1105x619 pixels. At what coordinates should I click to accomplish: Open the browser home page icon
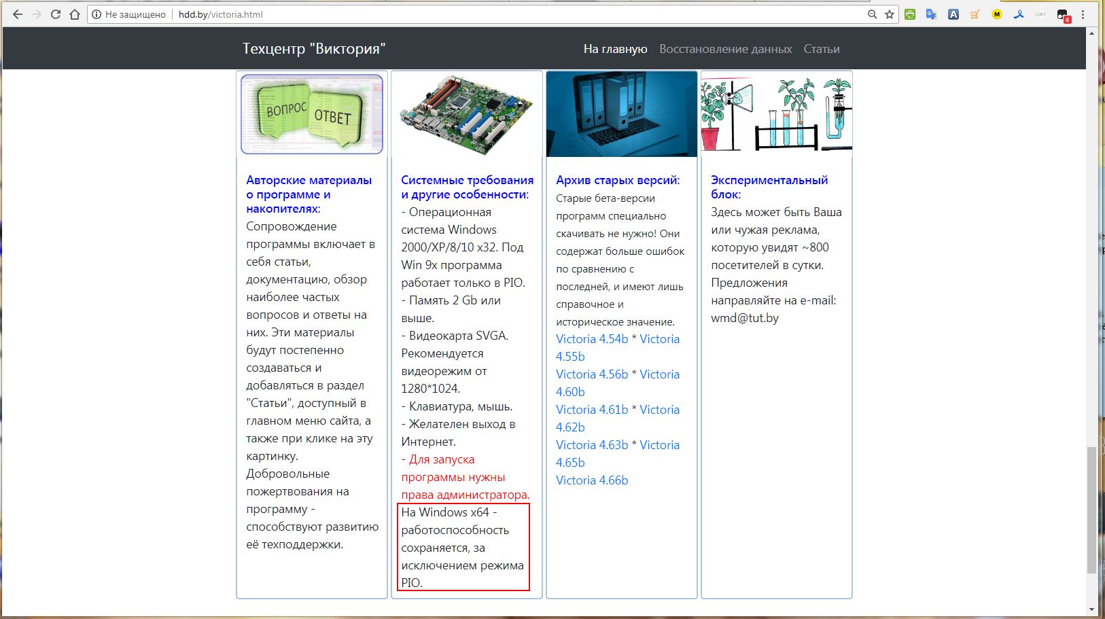pyautogui.click(x=75, y=14)
